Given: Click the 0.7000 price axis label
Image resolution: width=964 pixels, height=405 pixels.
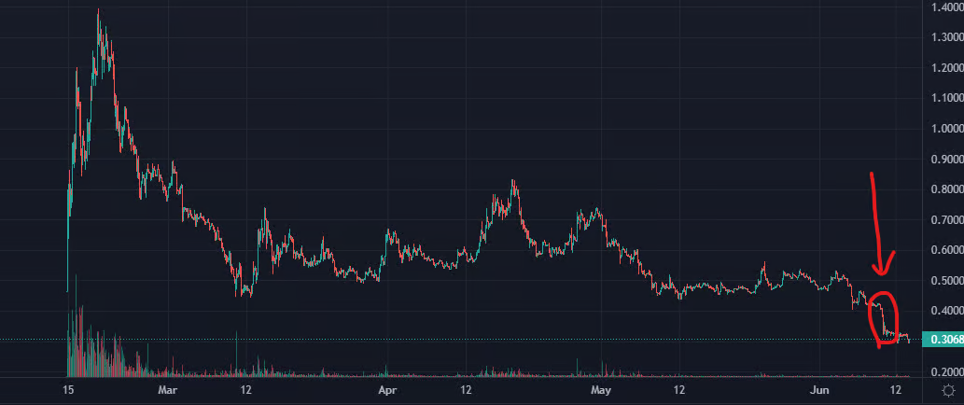Looking at the screenshot, I should (943, 220).
